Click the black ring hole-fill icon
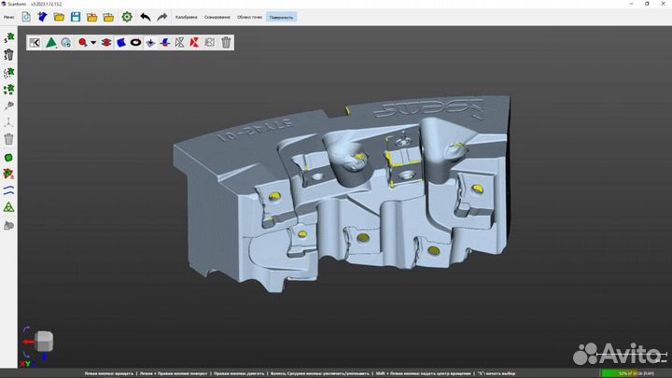 [136, 42]
